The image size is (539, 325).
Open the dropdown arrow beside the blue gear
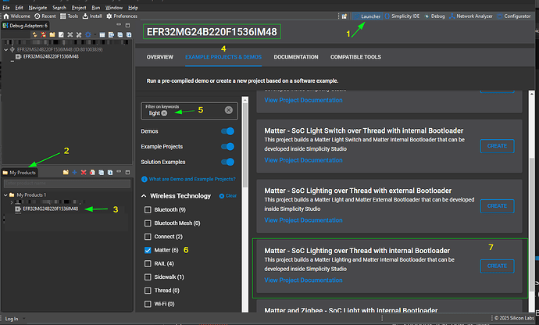[x=95, y=34]
